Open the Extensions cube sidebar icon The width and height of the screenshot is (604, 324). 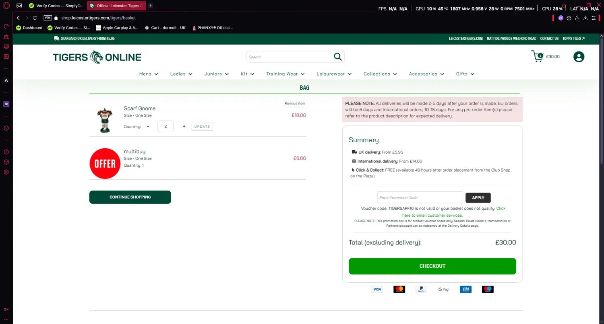coord(6,162)
